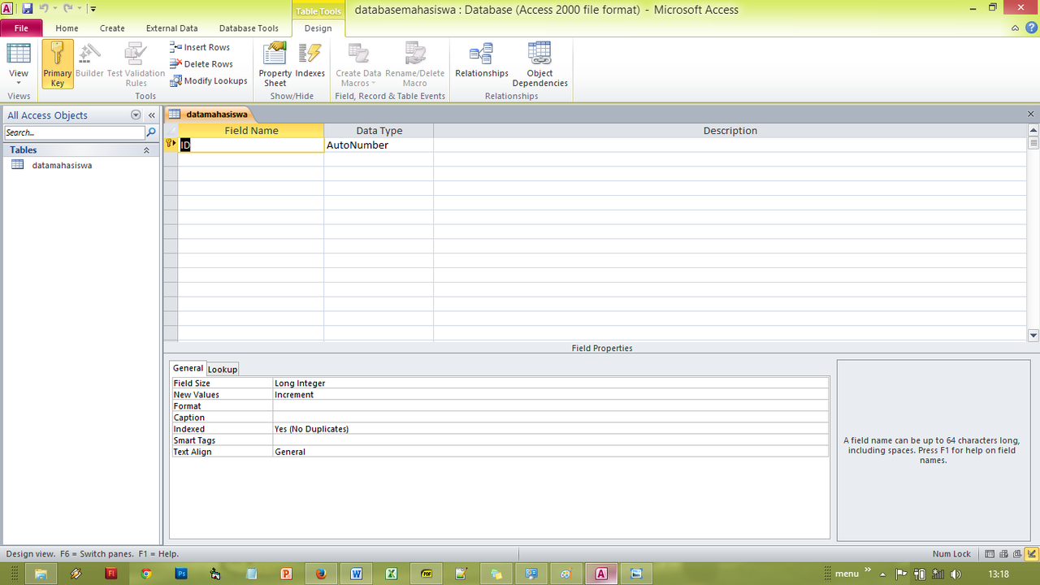Select Design View icon in status bar

tap(1031, 553)
